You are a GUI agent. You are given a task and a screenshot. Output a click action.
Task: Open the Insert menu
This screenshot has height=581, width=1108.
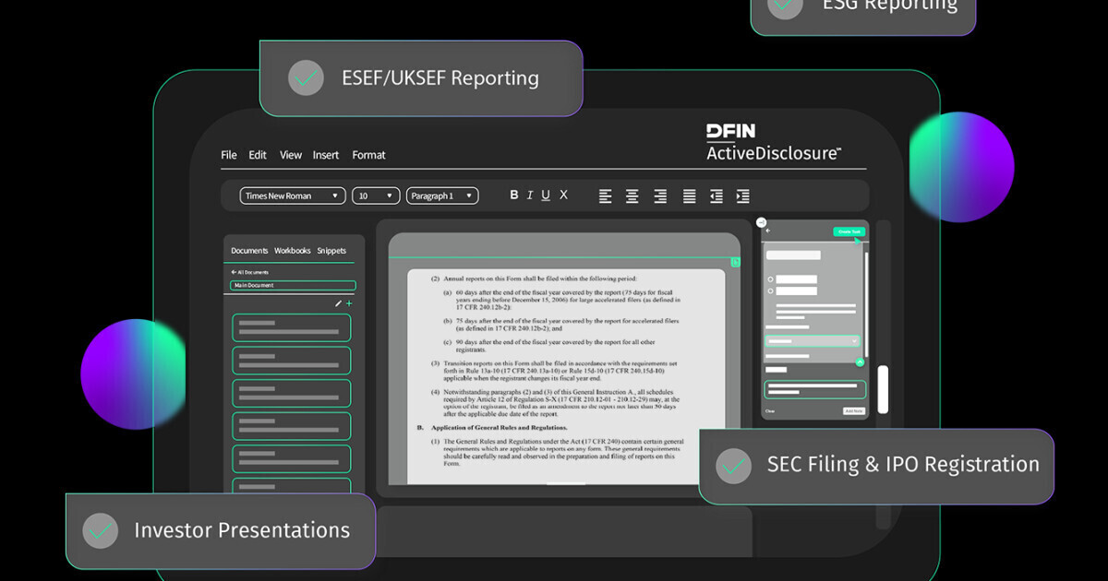(326, 155)
